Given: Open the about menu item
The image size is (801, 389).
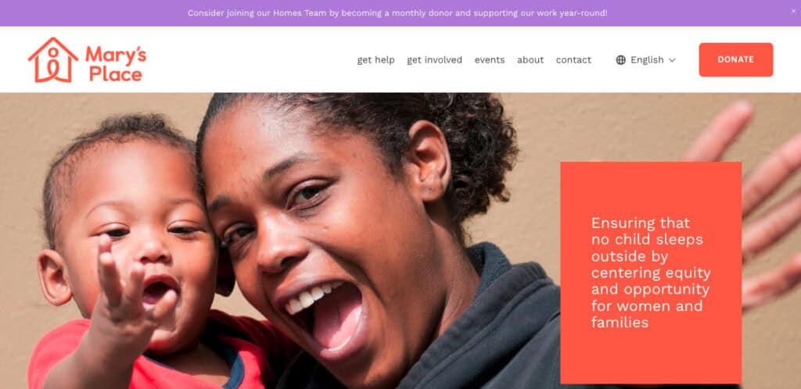Looking at the screenshot, I should click(x=530, y=60).
